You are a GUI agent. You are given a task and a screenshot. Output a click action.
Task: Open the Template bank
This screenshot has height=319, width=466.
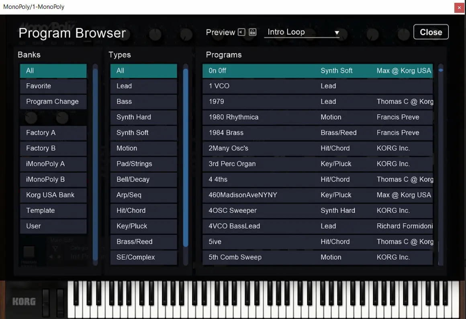coord(53,211)
